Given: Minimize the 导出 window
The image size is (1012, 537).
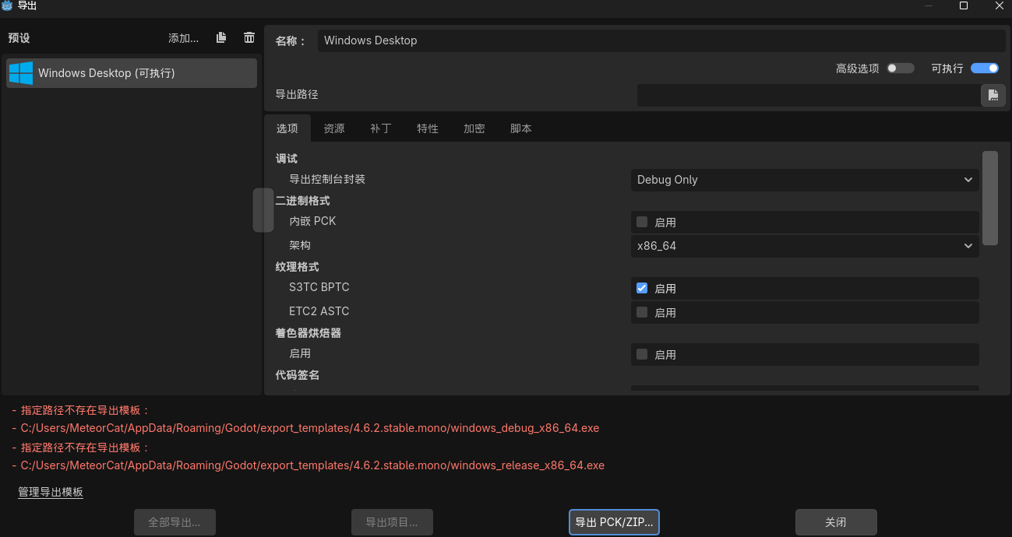Looking at the screenshot, I should [929, 5].
